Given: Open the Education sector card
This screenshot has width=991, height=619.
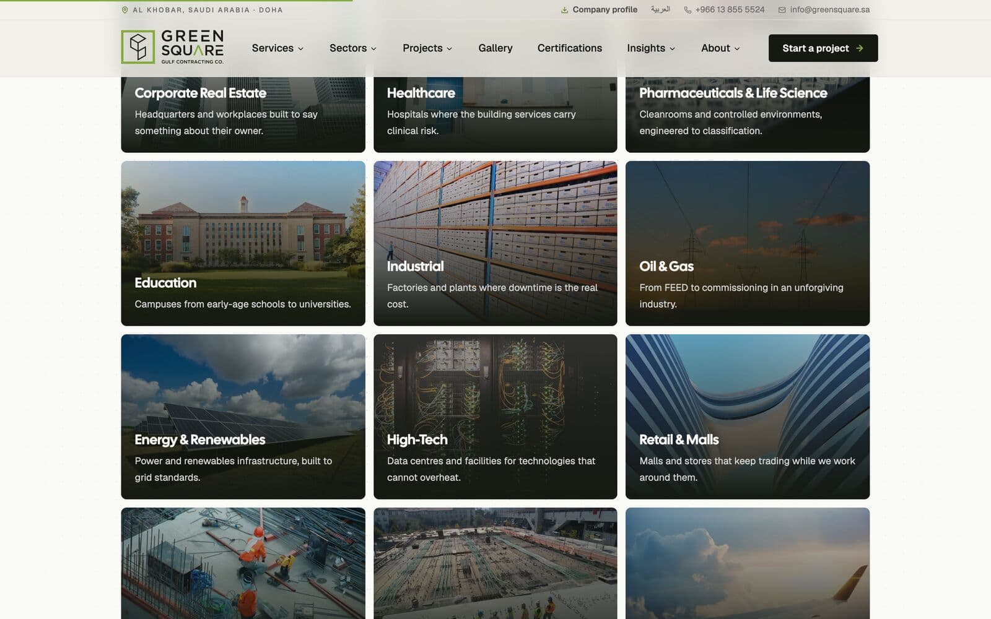Looking at the screenshot, I should (x=243, y=243).
